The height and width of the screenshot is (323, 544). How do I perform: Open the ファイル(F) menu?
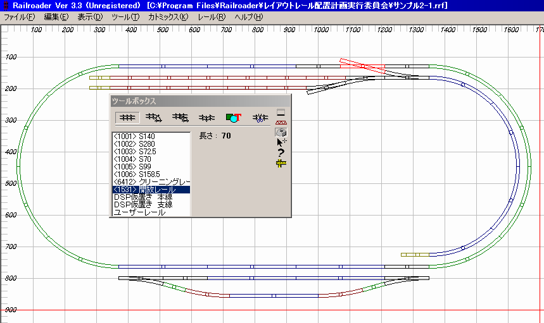coord(20,16)
